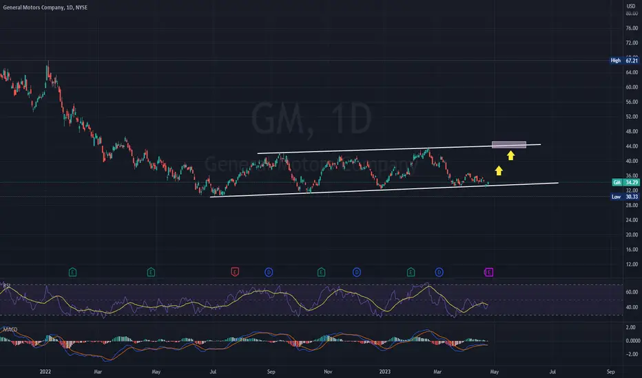Click the purple upcoming earnings E marker
This screenshot has width=642, height=378.
coord(489,272)
